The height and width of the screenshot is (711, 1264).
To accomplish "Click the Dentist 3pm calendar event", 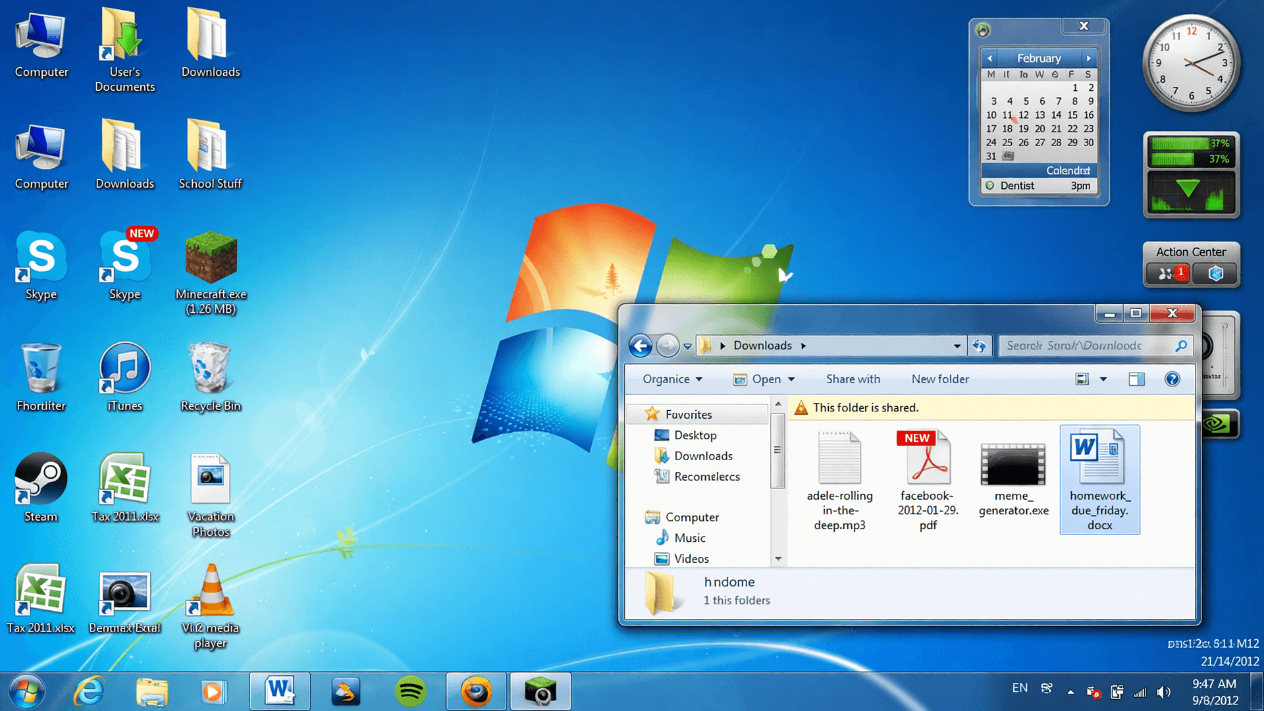I will (x=1038, y=186).
